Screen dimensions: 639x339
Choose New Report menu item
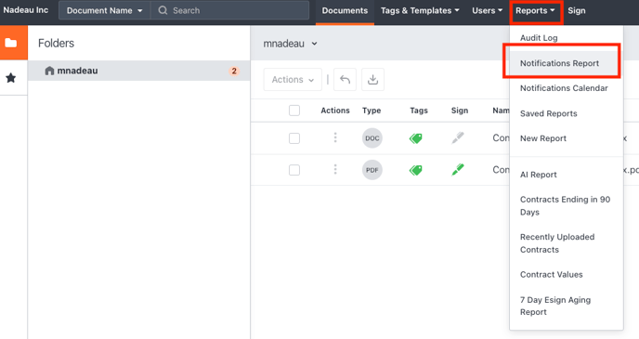tap(543, 138)
